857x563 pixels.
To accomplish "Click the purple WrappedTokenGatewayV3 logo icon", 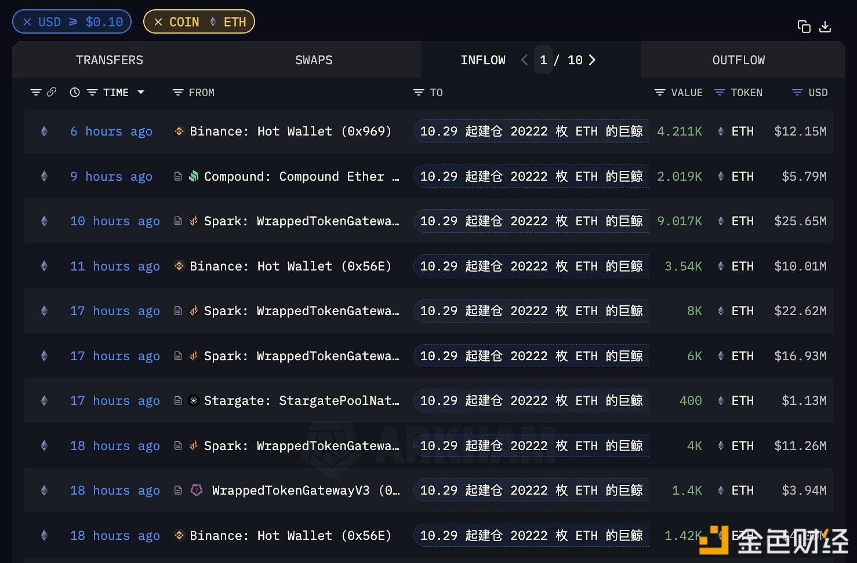I will tap(197, 490).
